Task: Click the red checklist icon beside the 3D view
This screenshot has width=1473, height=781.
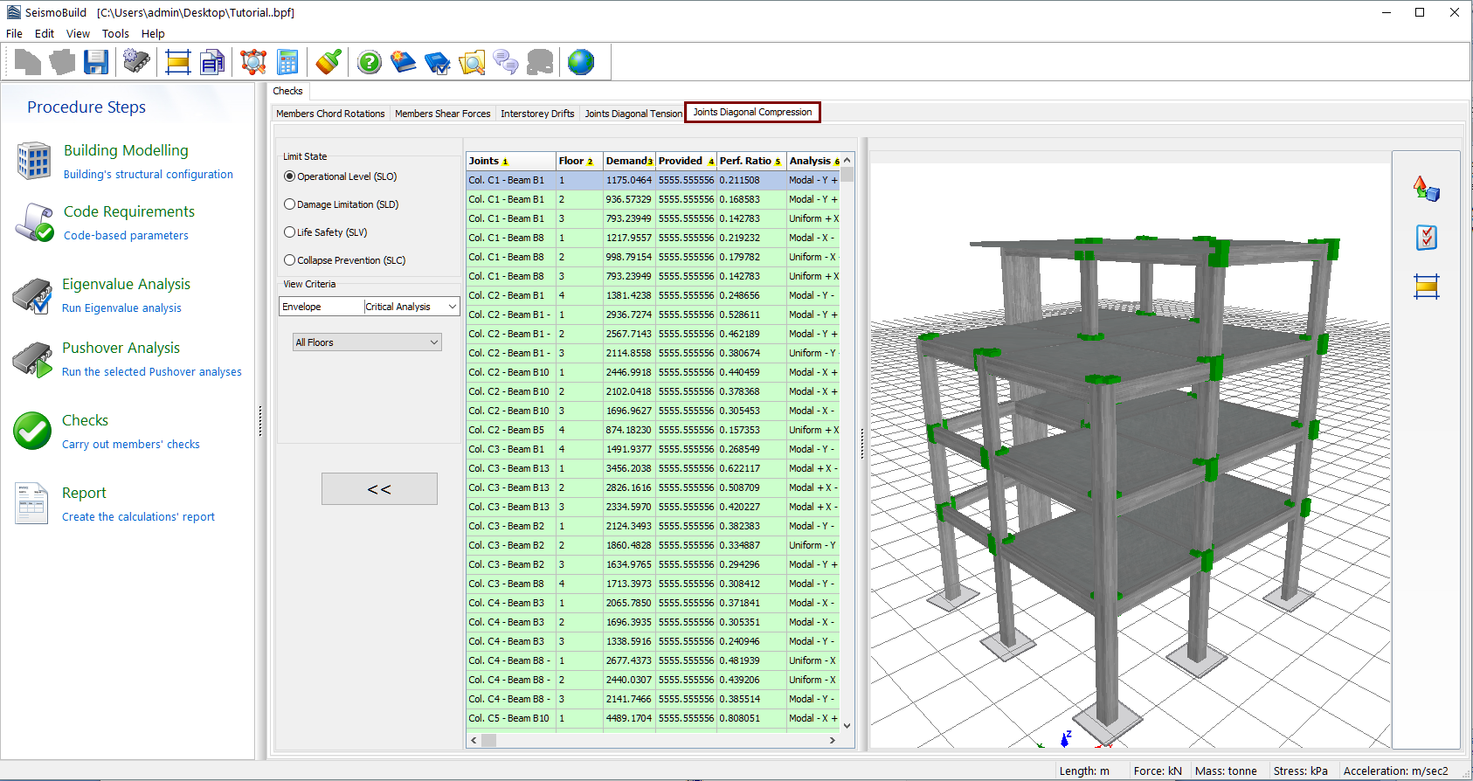Action: [x=1426, y=237]
